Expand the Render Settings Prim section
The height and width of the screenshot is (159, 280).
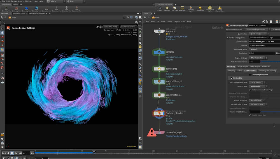(x=227, y=38)
